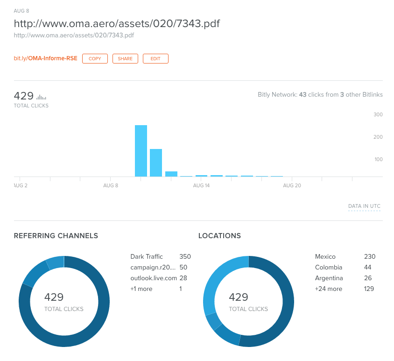
Task: Click the Argentina location entry
Action: coord(329,278)
